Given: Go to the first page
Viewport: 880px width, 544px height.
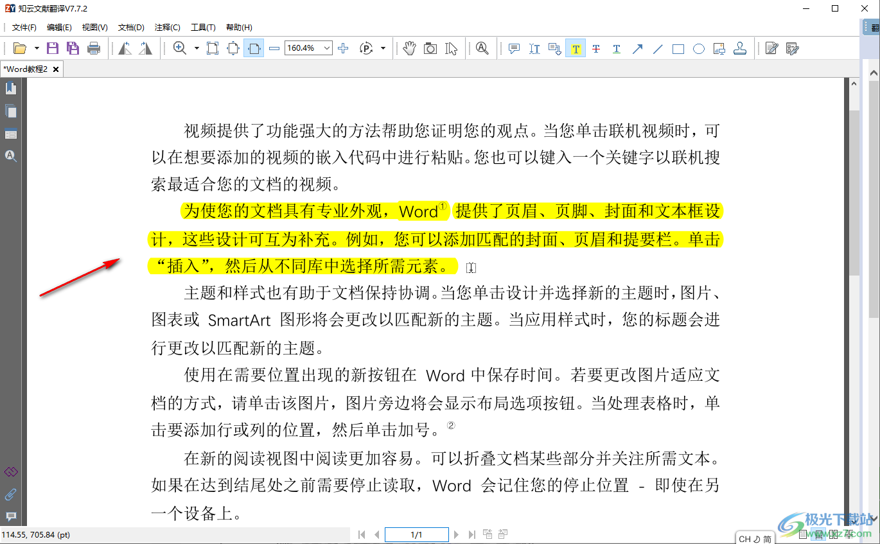Looking at the screenshot, I should [362, 534].
